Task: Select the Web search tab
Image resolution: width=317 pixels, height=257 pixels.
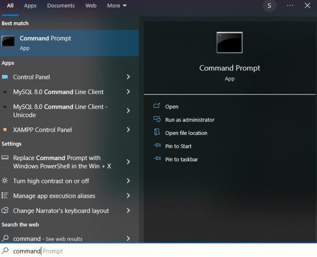Action: coord(91,5)
